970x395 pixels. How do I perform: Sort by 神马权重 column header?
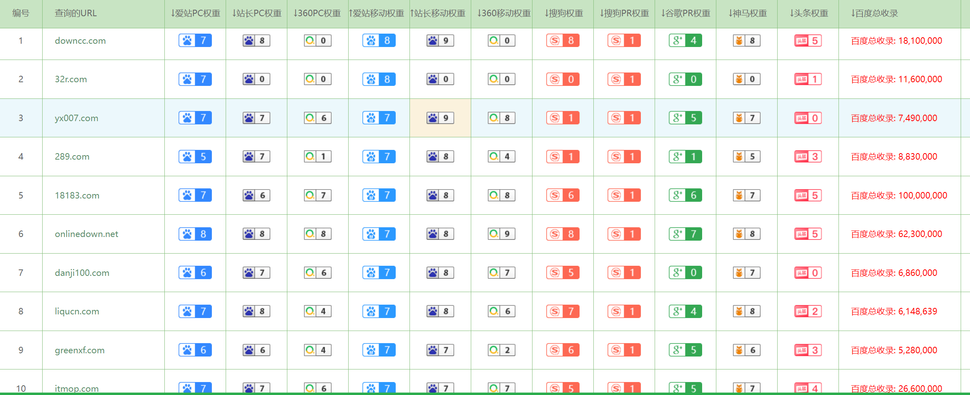pos(747,13)
